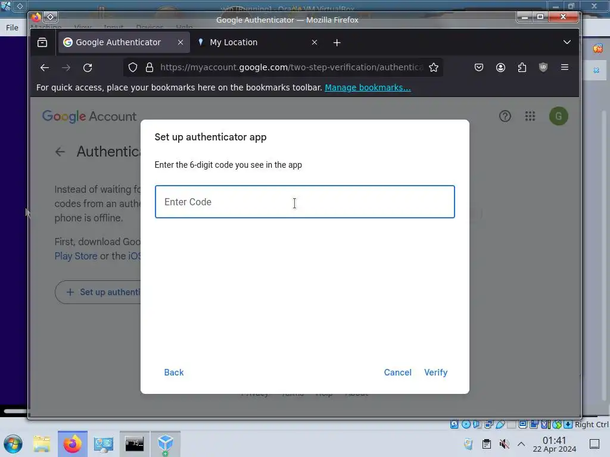Click the Back button in the dialog
The height and width of the screenshot is (457, 610).
tap(173, 373)
